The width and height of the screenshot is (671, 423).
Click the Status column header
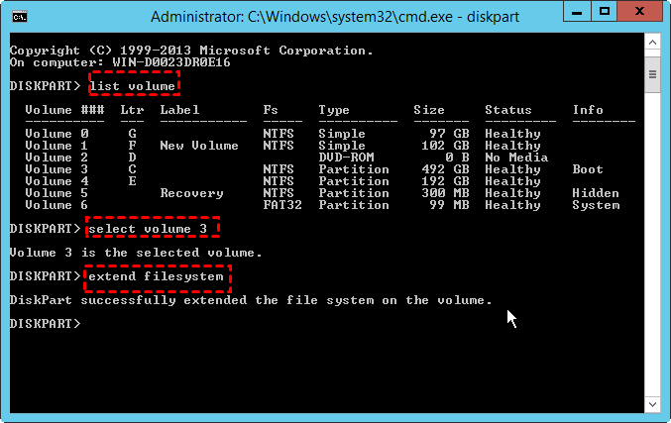click(x=507, y=110)
